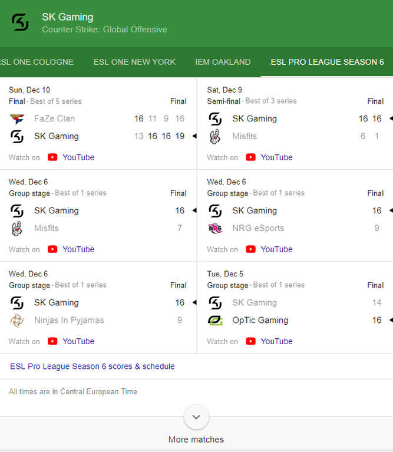The width and height of the screenshot is (393, 452).
Task: Open YouTube link for Dec 9 semi-final
Action: [276, 157]
